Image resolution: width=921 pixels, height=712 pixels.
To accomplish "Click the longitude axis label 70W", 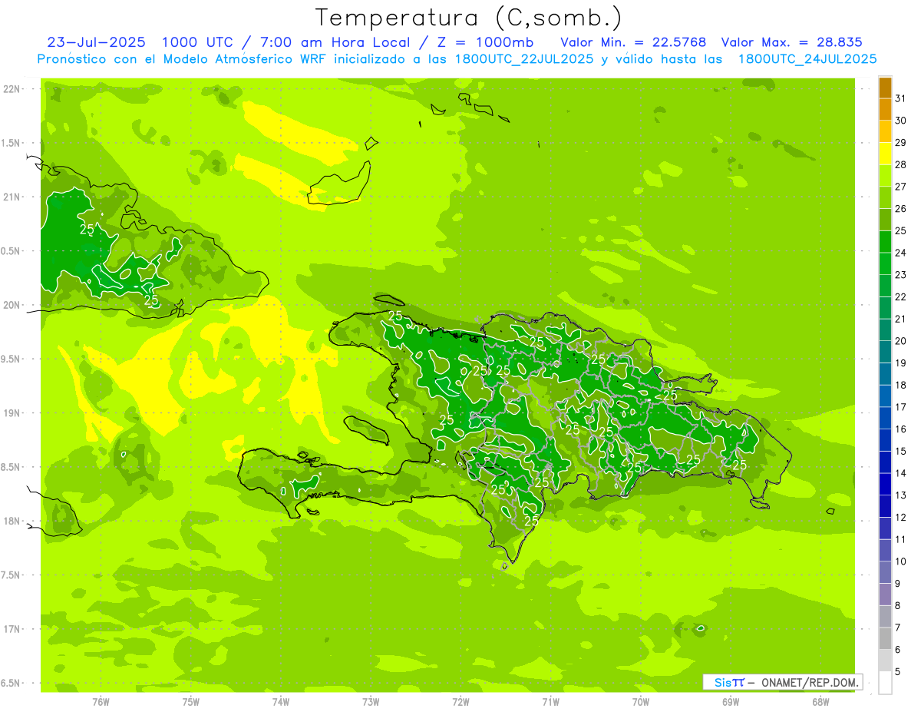I will (x=641, y=702).
